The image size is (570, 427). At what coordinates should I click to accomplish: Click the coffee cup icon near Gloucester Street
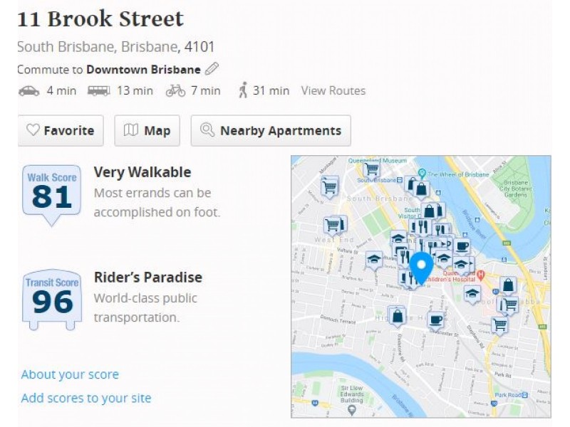pyautogui.click(x=436, y=319)
